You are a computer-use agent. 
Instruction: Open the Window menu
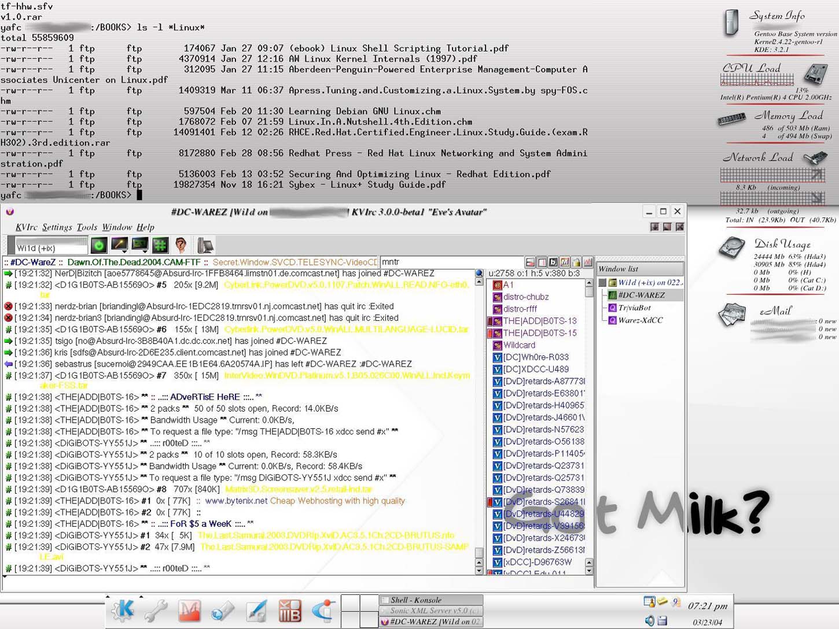117,227
